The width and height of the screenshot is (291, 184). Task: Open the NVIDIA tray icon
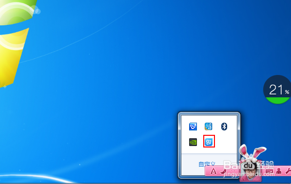pos(193,142)
